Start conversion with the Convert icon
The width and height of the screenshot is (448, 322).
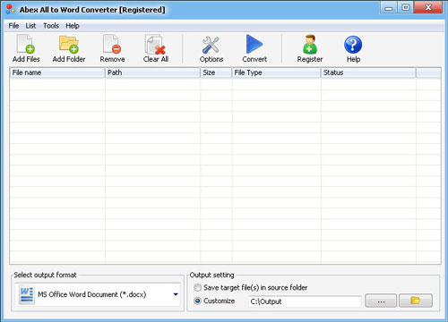click(254, 44)
